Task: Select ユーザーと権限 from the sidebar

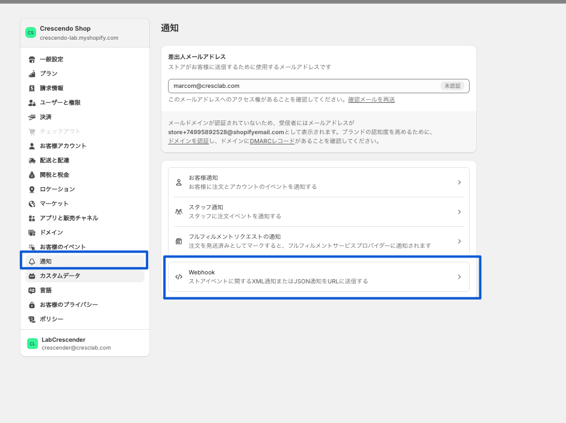Action: coord(60,103)
